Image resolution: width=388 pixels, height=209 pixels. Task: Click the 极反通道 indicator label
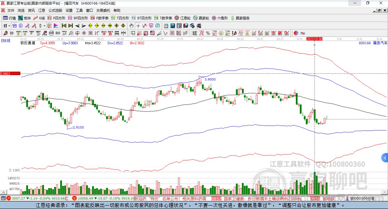coord(28,43)
